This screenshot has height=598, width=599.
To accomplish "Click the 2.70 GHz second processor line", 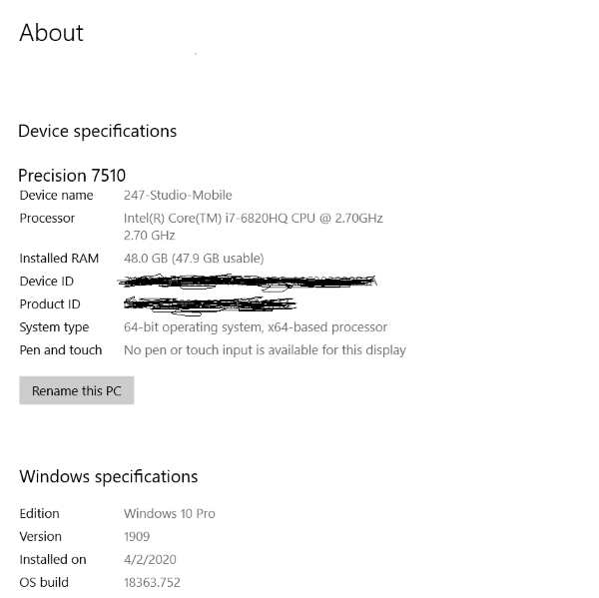I will tap(149, 236).
